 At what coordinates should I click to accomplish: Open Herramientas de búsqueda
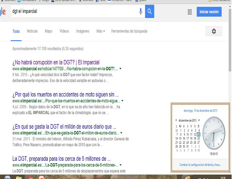pyautogui.click(x=129, y=31)
